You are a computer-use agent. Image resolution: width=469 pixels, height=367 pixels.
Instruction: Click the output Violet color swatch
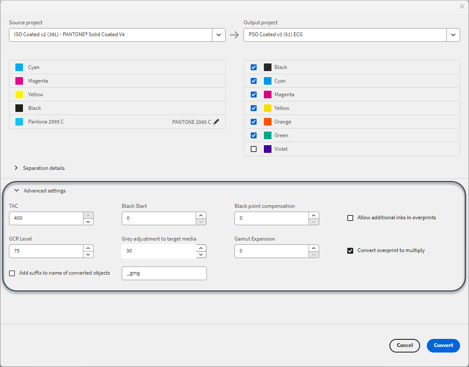(x=267, y=149)
